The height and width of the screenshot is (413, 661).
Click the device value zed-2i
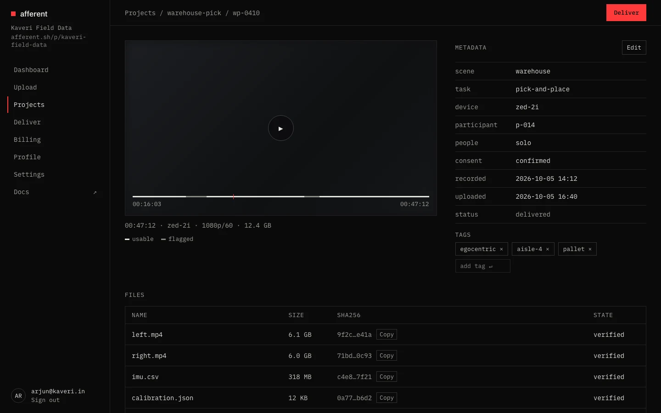click(527, 107)
